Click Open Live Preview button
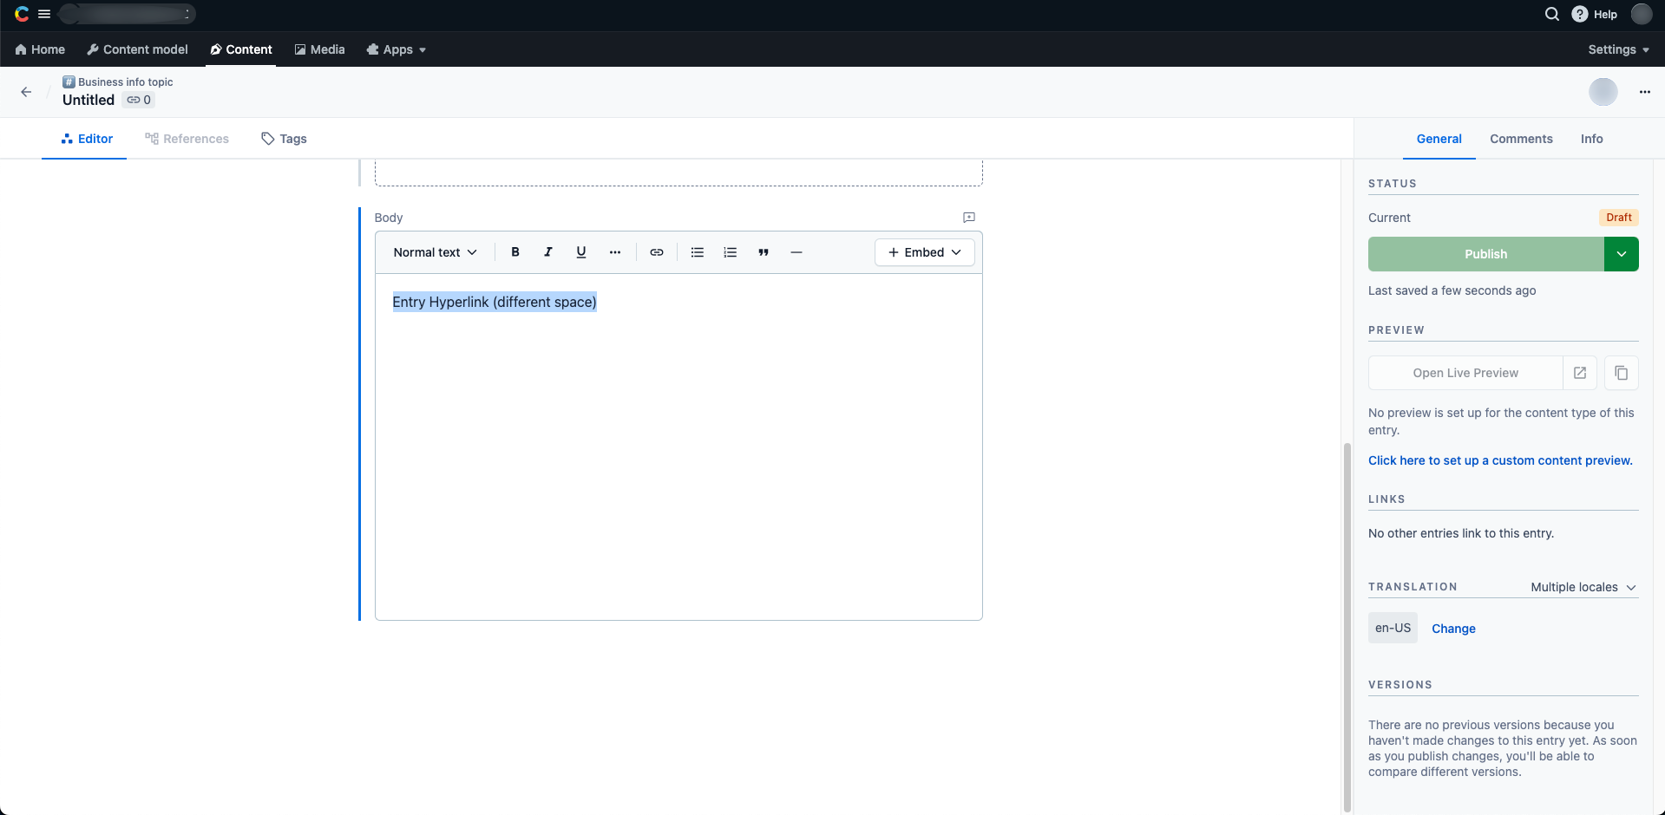 pos(1465,373)
